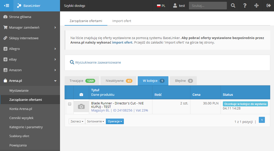Click the user avatar icon next to test
274x151 pixels.
pyautogui.click(x=175, y=6)
